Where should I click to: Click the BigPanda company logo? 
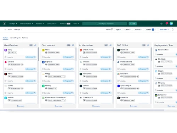click(43, 62)
